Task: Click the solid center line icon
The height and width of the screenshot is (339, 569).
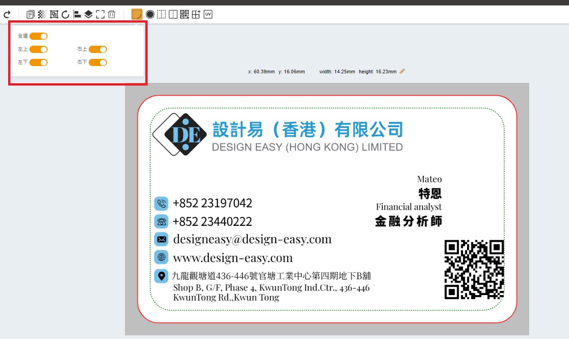Action: 173,14
